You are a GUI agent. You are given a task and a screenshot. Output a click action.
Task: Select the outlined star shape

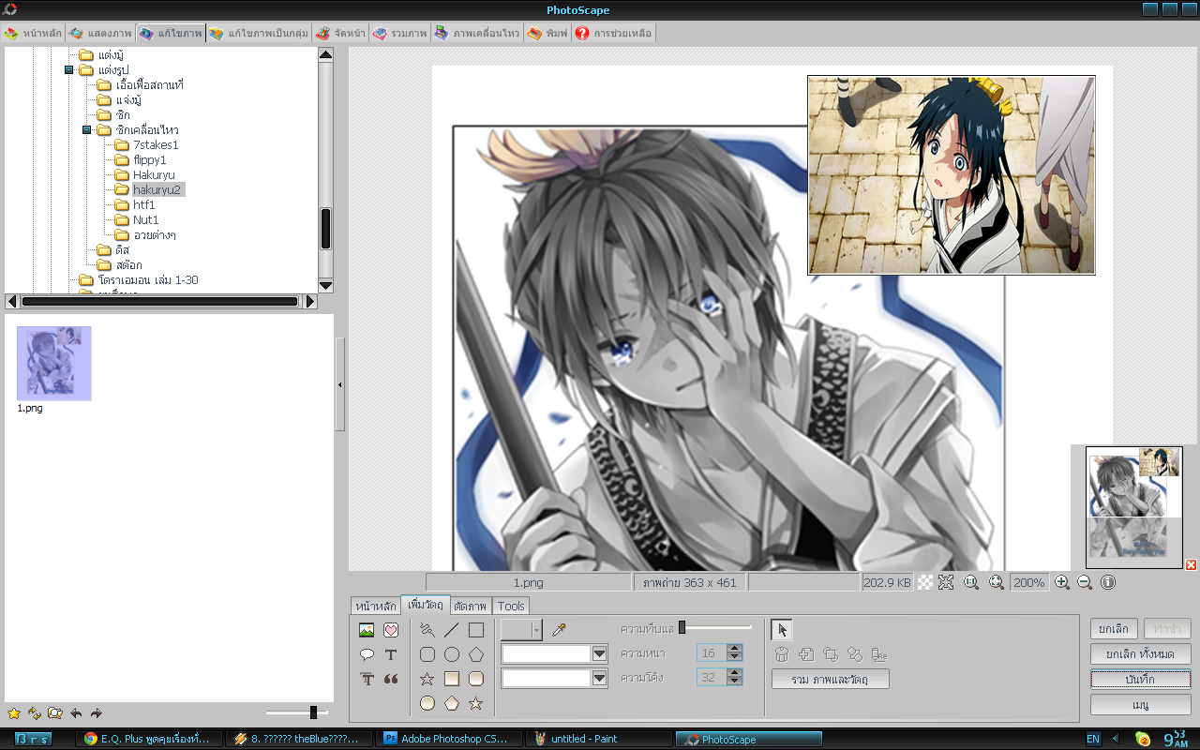point(427,679)
